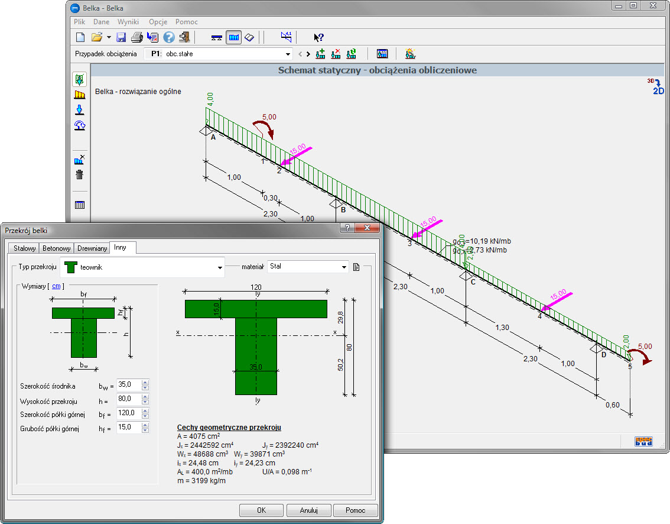Toggle the 3D/2D view switch
The image size is (670, 524).
click(656, 87)
